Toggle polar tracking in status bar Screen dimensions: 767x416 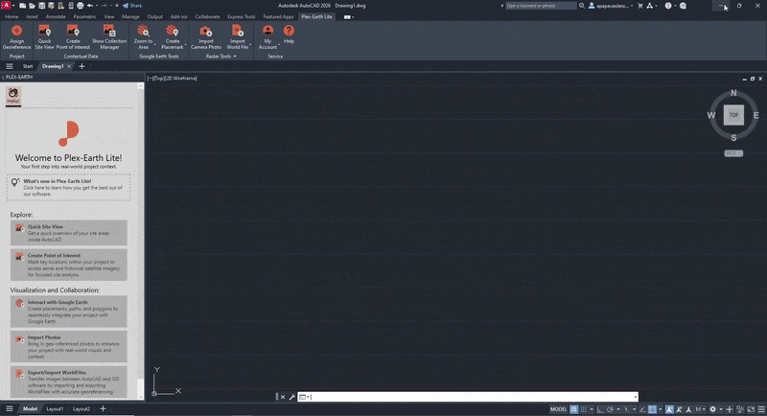click(x=610, y=409)
